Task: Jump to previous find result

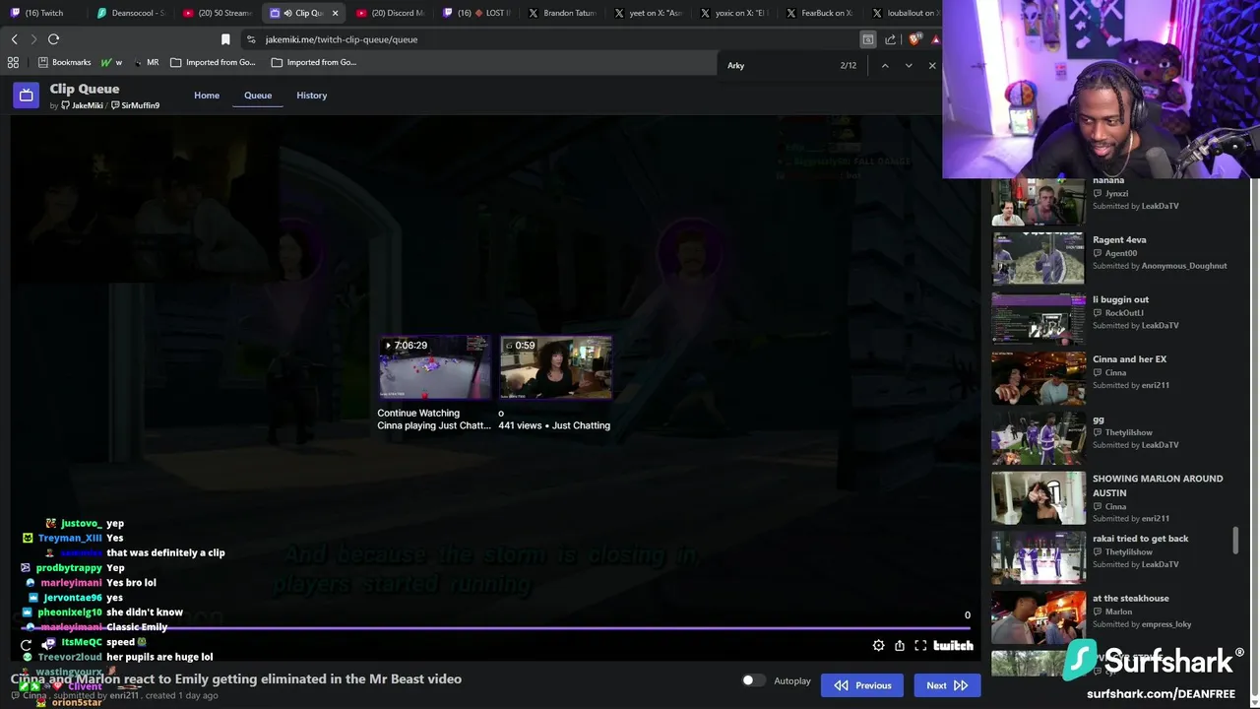Action: 884,65
